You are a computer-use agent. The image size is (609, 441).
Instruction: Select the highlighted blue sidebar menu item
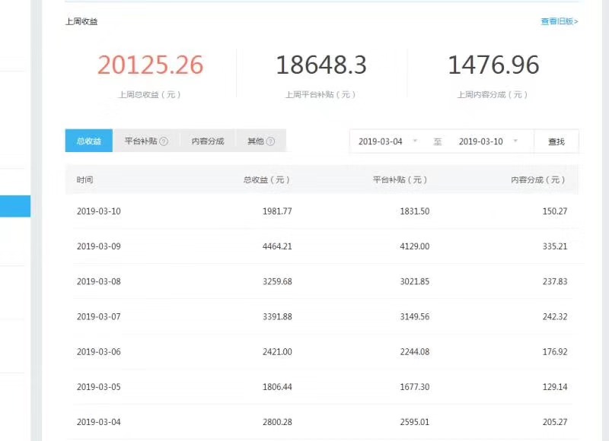(15, 206)
